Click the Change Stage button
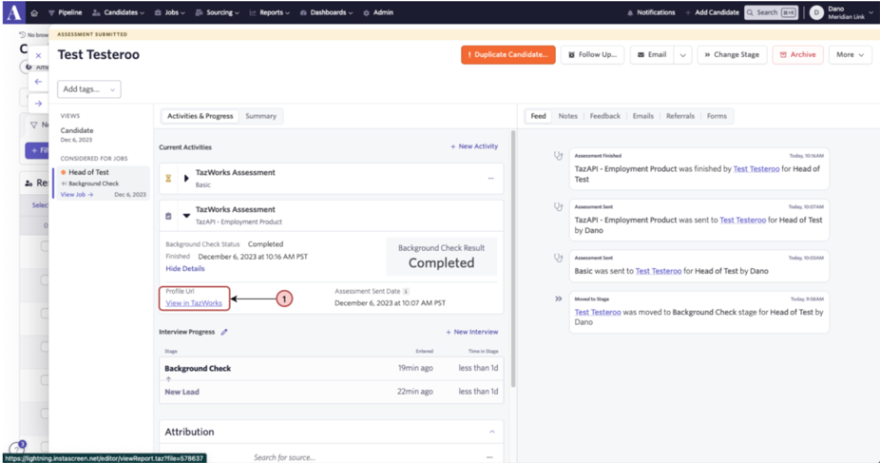880x463 pixels. [732, 54]
